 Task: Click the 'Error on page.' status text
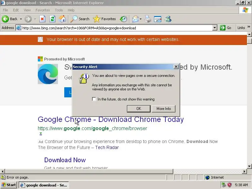click(18, 177)
